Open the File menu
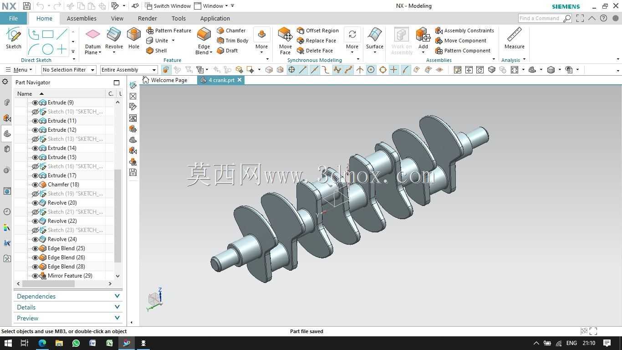622x350 pixels. coord(13,18)
